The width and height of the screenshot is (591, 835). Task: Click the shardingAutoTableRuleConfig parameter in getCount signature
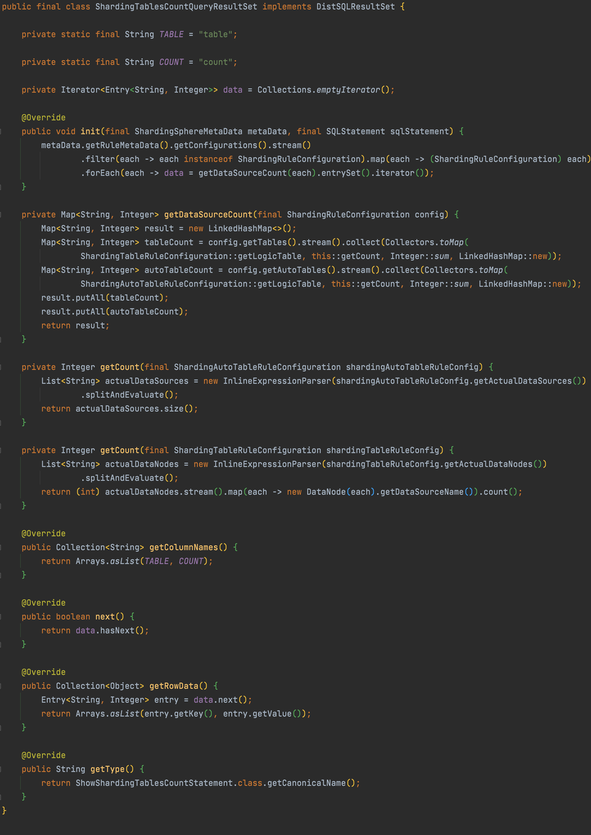pyautogui.click(x=412, y=367)
